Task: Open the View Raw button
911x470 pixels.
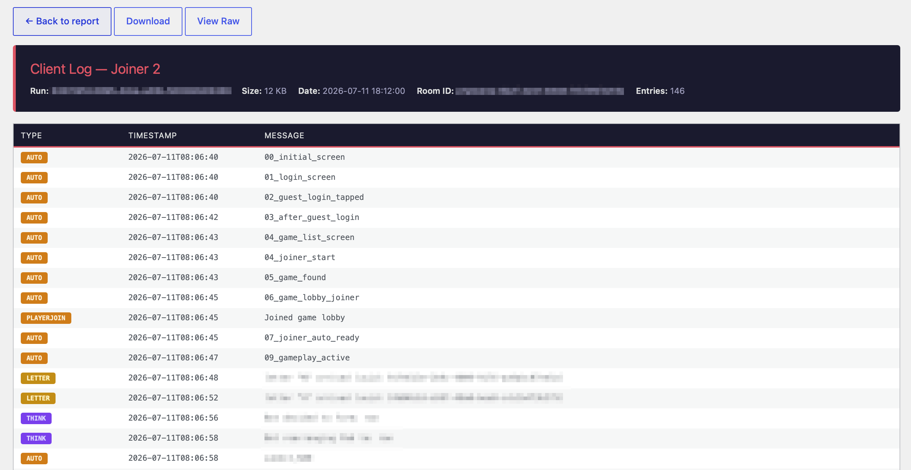Action: pos(218,21)
